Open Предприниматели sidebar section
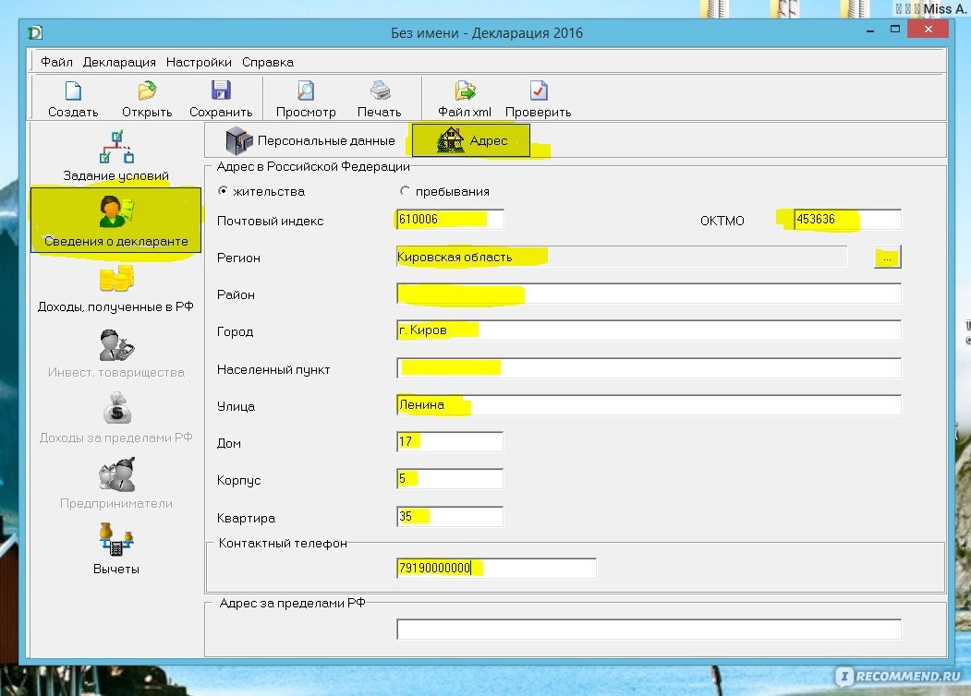This screenshot has height=696, width=971. [x=115, y=484]
